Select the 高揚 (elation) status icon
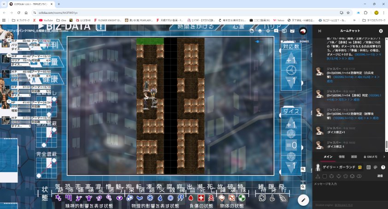The height and width of the screenshot is (209, 388). click(x=89, y=198)
